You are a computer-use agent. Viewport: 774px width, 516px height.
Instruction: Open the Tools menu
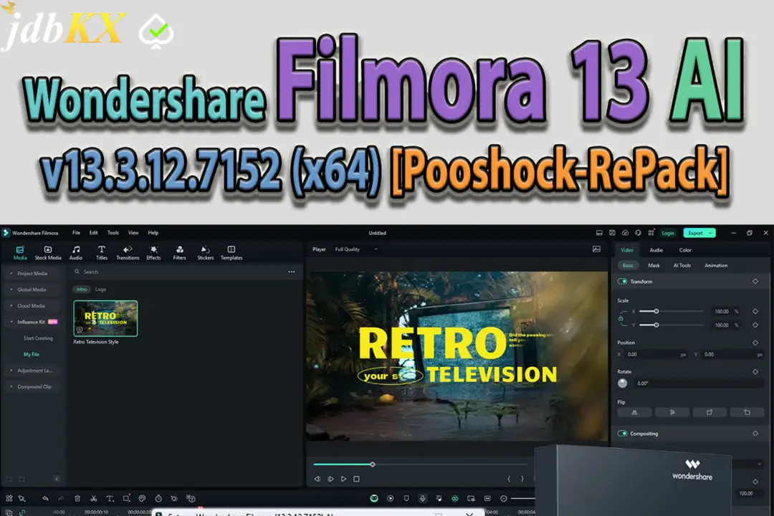(113, 233)
